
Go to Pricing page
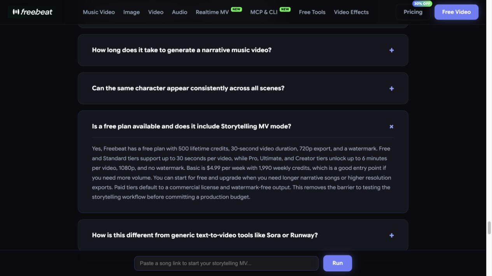click(413, 12)
